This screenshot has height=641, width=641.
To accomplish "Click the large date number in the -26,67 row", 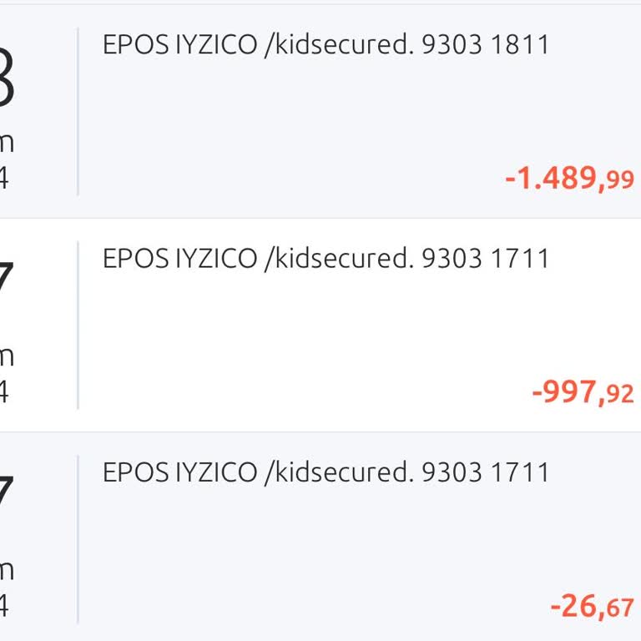I will 5,492.
